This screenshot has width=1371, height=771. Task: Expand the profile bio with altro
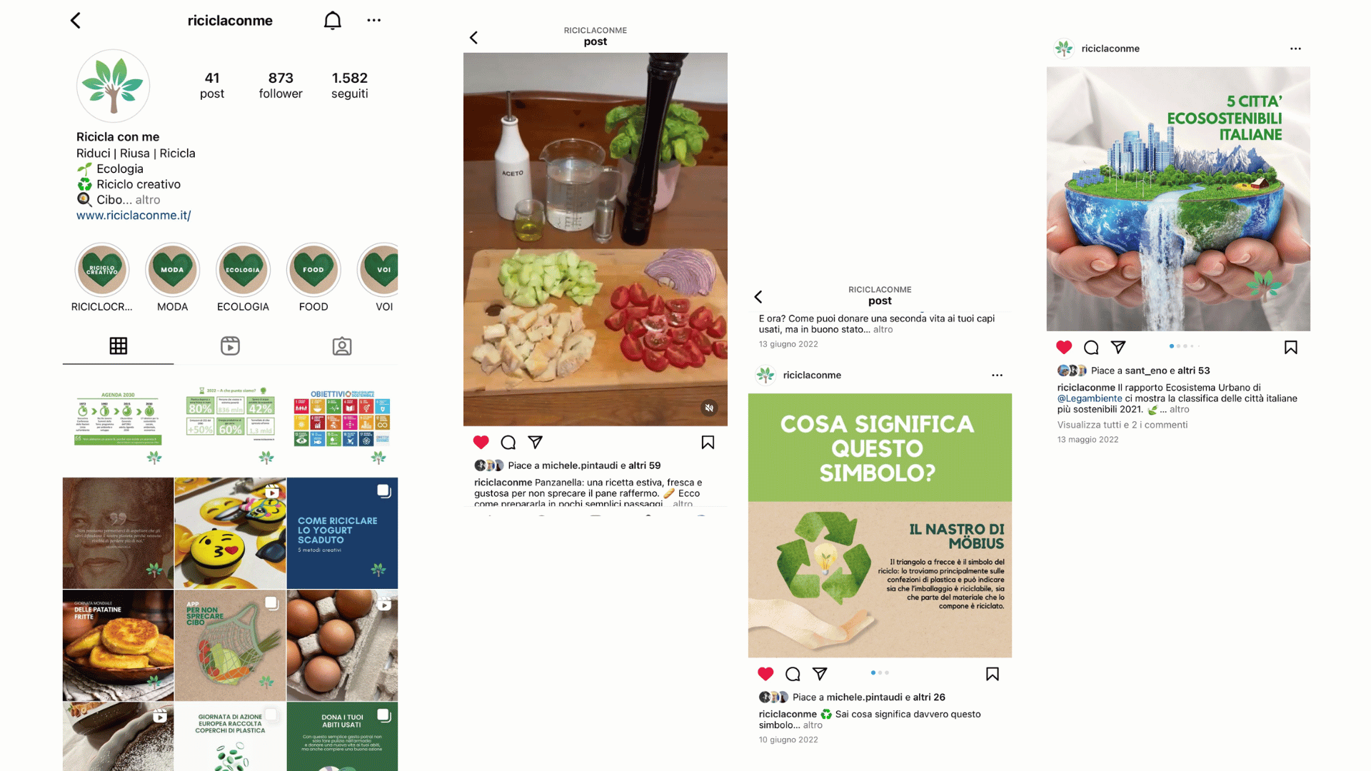(x=148, y=200)
